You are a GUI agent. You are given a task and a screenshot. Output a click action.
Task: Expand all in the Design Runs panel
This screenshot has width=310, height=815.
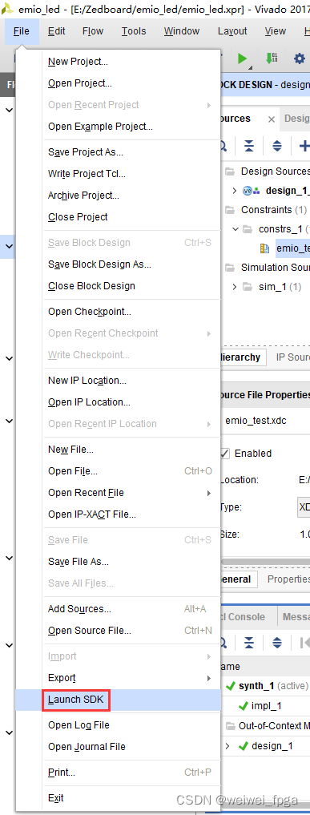(277, 643)
